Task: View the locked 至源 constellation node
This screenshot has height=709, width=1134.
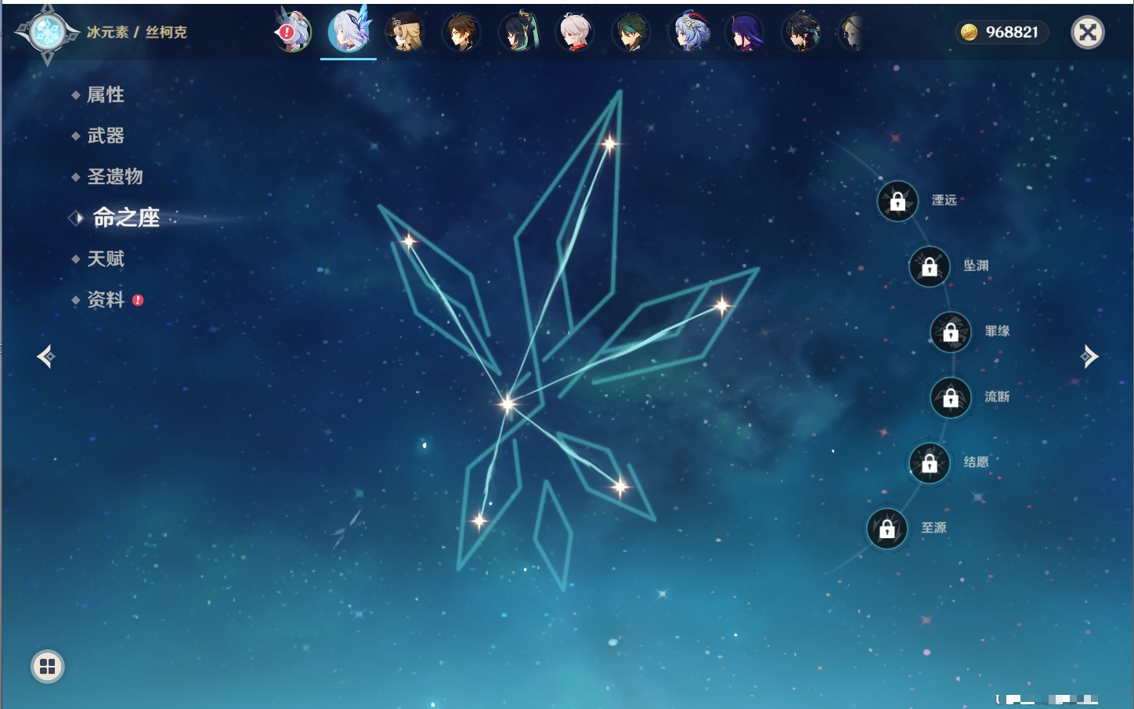Action: tap(887, 529)
